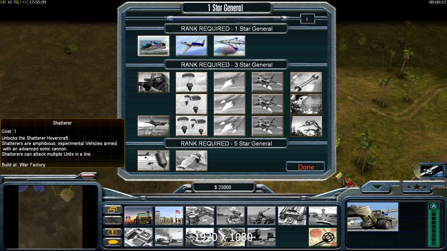Build the war factory structure
Viewport: 447px width, 251px height.
pos(292,216)
